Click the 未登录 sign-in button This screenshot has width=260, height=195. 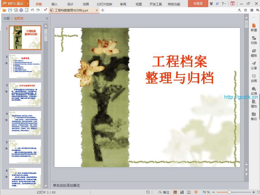(198, 4)
